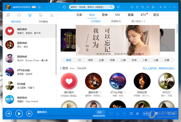Select the 公共电台 sub-tab
Image resolution: width=181 pixels, height=122 pixels.
tap(96, 21)
